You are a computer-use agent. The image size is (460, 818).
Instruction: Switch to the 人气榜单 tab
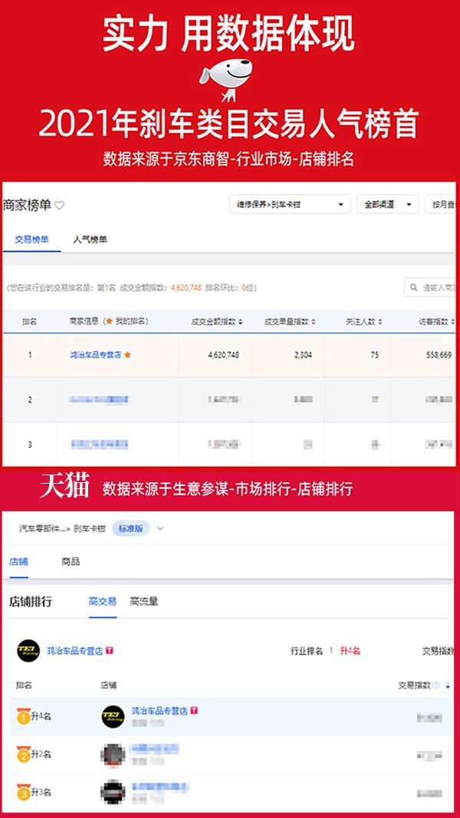click(90, 239)
